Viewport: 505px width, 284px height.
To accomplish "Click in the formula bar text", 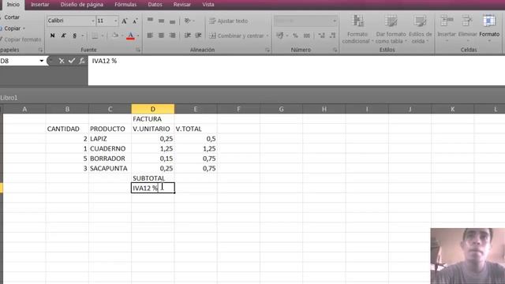I will tap(104, 61).
